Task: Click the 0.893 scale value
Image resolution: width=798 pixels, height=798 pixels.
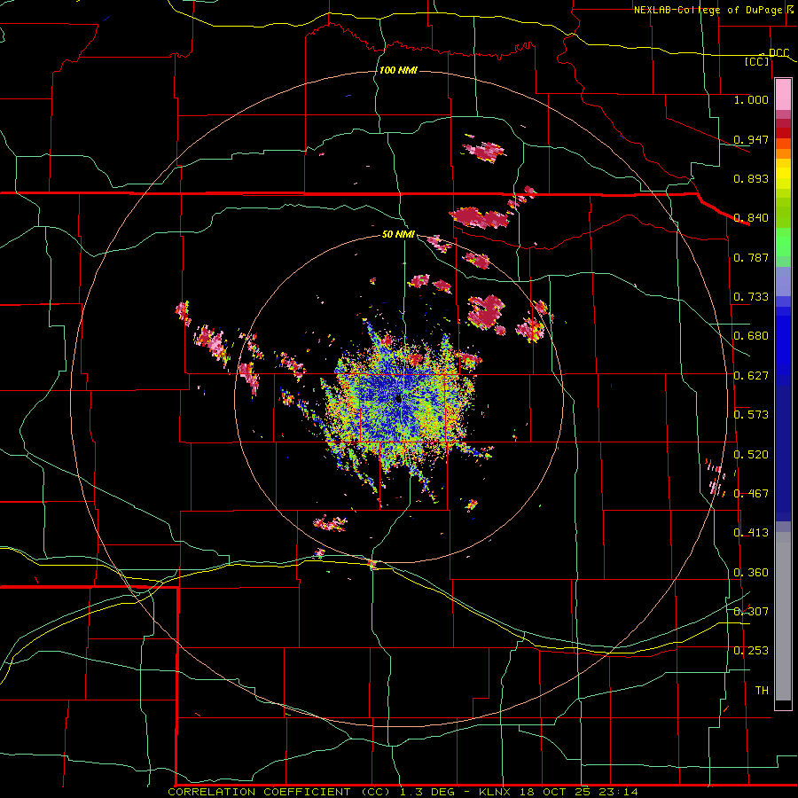Action: [751, 178]
